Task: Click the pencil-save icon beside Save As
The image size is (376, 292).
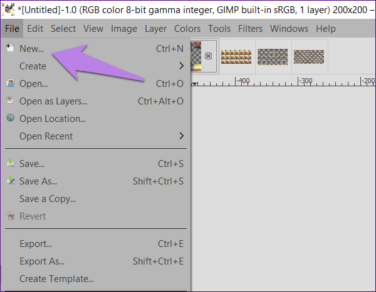Action: click(x=10, y=180)
